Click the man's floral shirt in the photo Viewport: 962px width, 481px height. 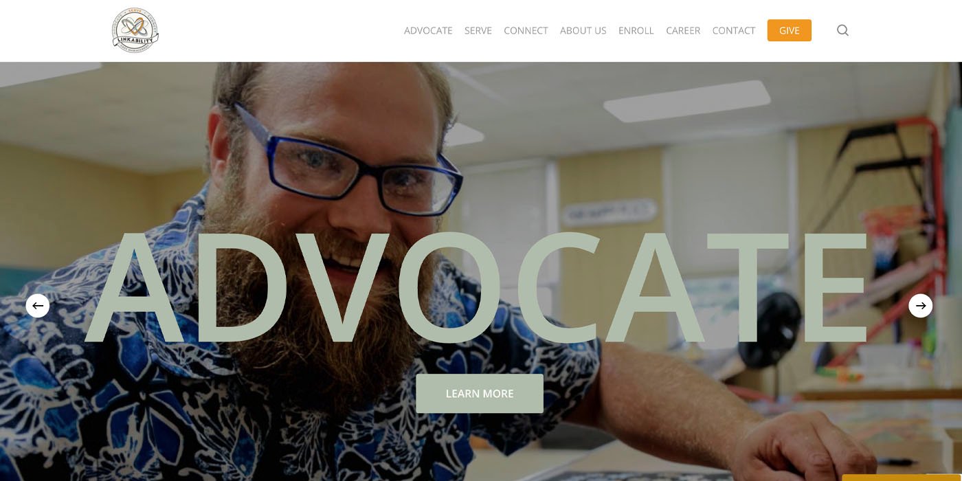(x=206, y=385)
